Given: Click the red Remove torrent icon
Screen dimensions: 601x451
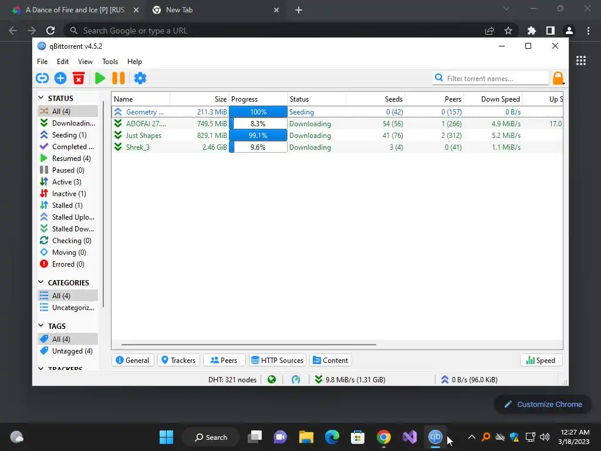Looking at the screenshot, I should click(79, 78).
